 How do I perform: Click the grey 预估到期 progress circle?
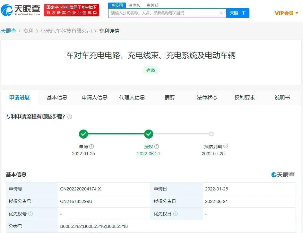pyautogui.click(x=212, y=134)
